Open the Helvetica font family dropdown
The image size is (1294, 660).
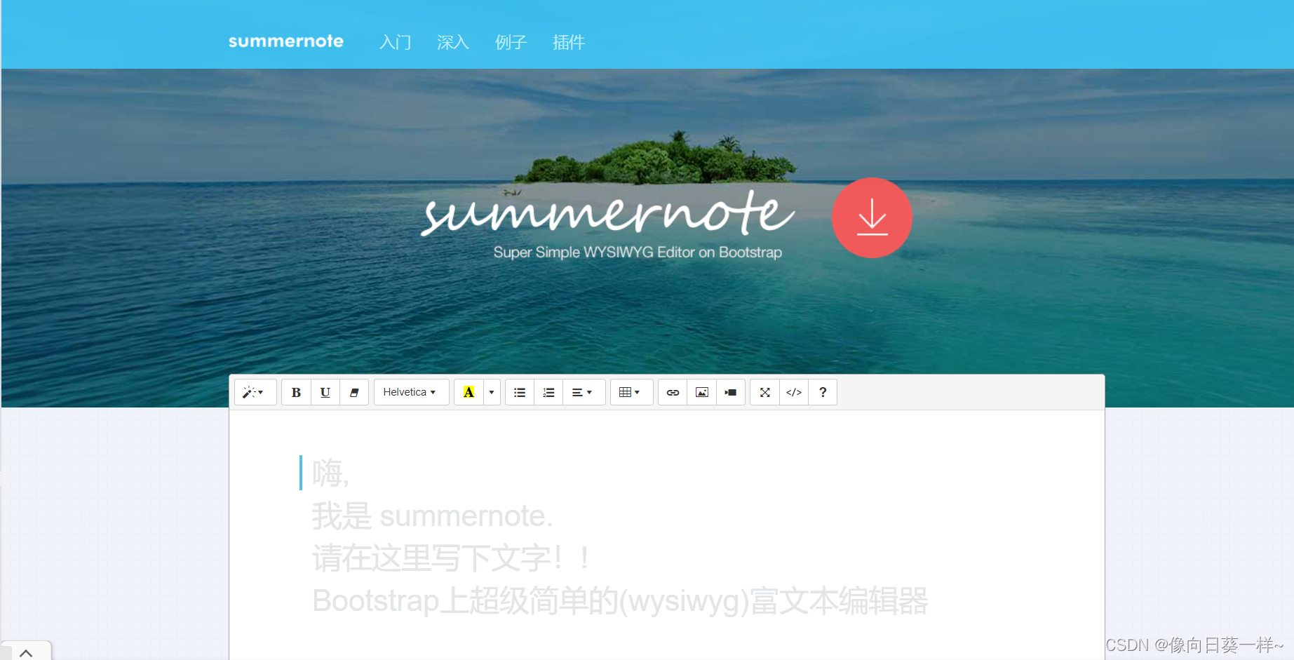tap(411, 392)
